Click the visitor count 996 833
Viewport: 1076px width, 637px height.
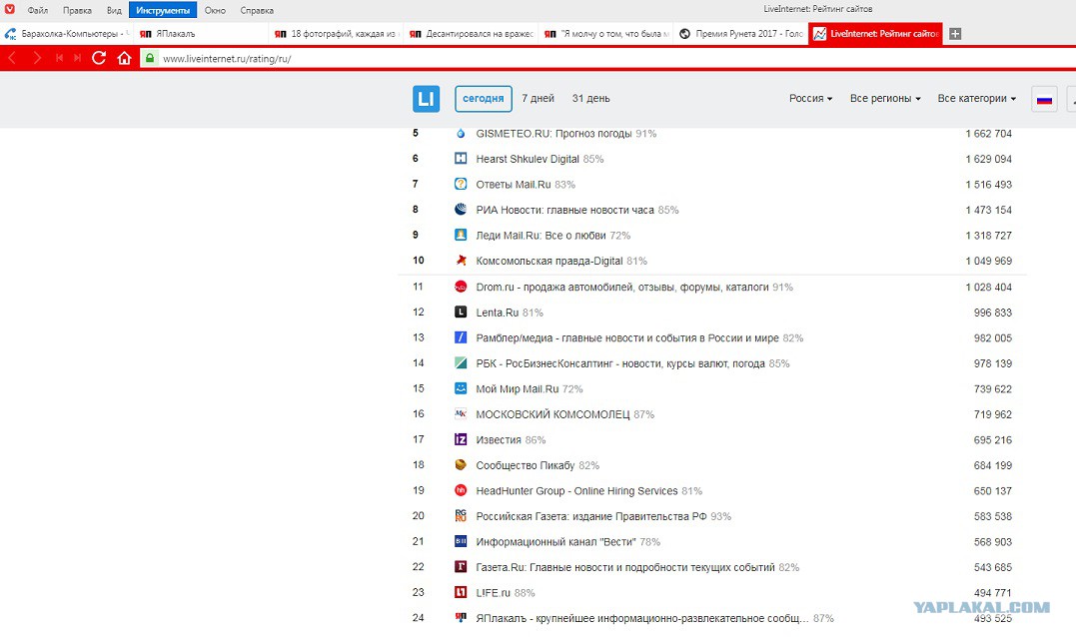pos(993,313)
